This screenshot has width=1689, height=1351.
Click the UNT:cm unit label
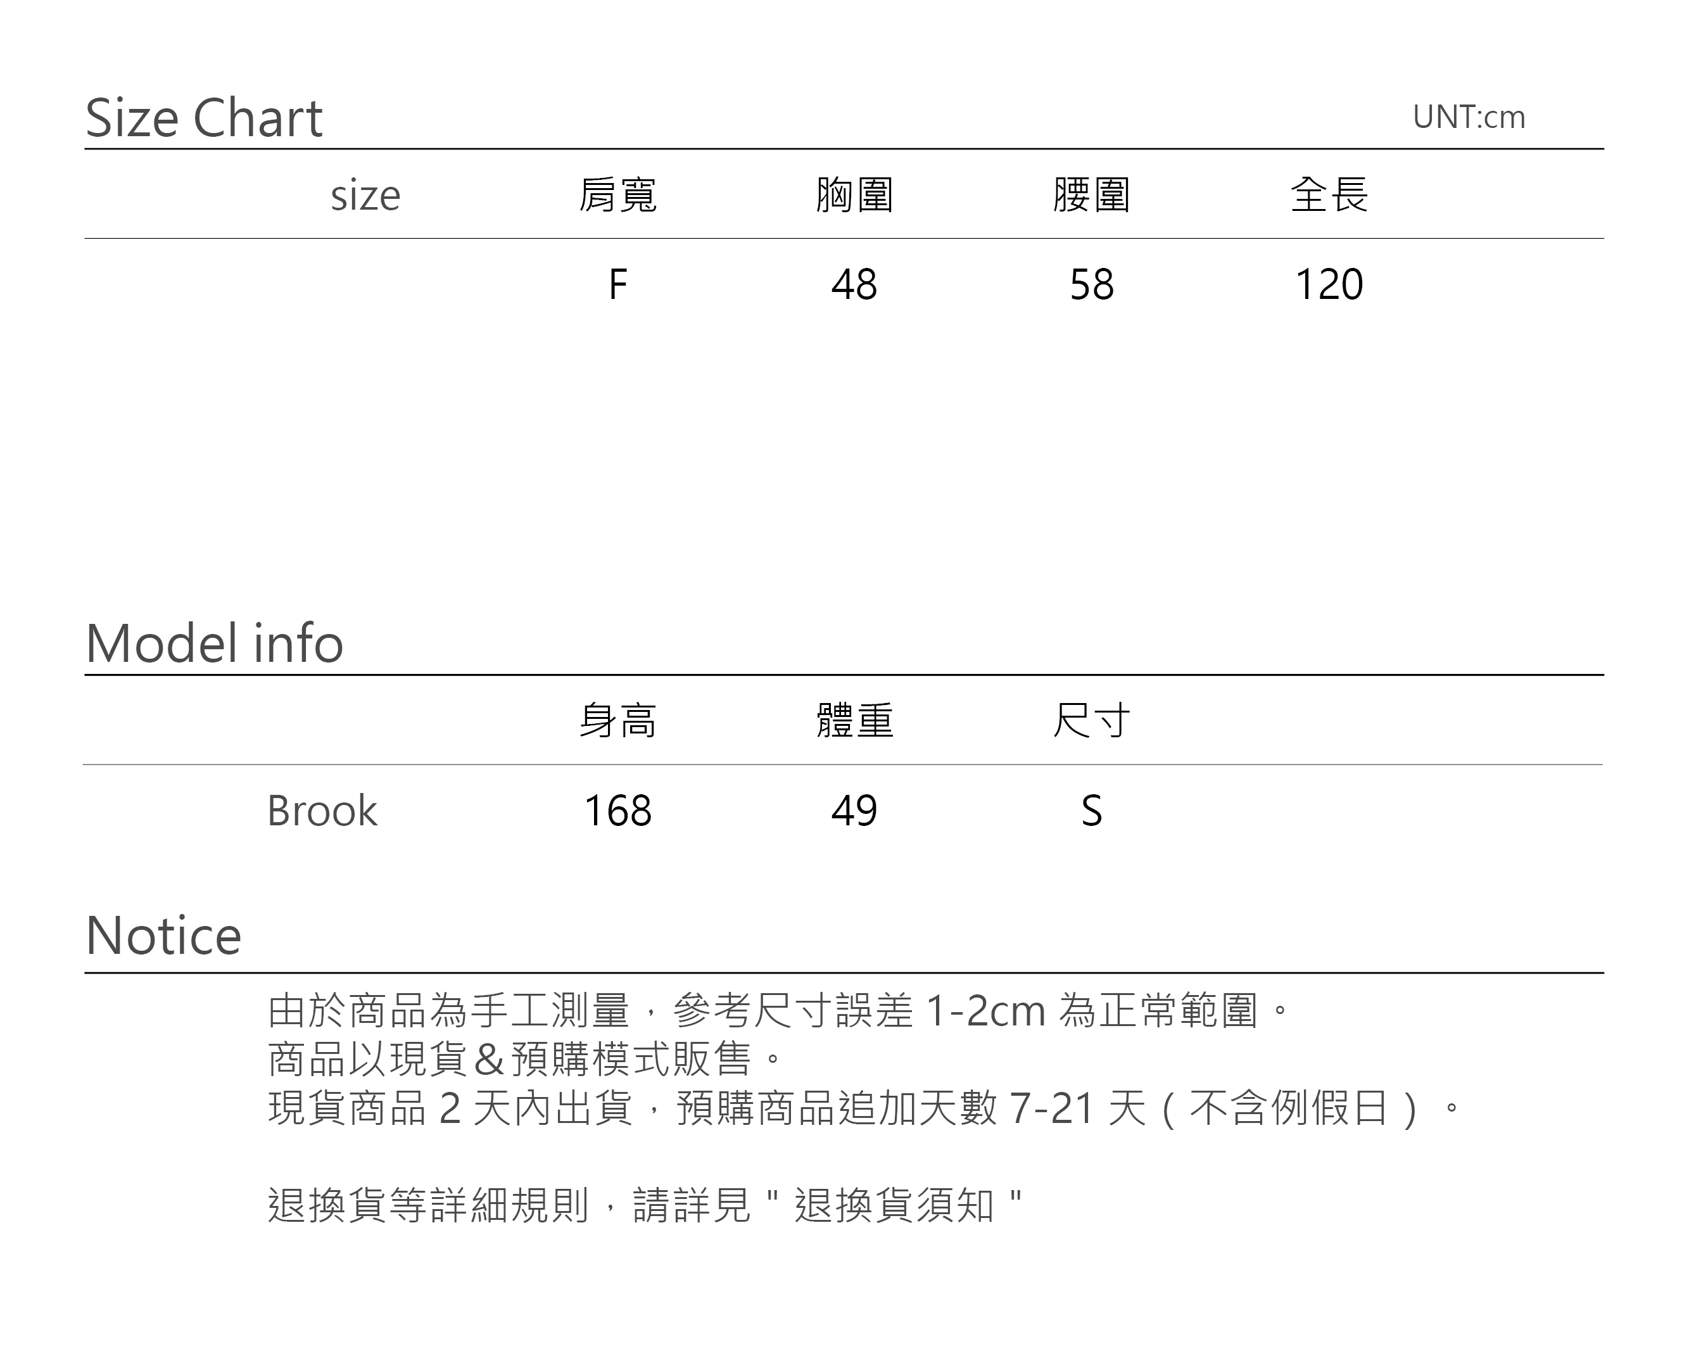point(1468,118)
